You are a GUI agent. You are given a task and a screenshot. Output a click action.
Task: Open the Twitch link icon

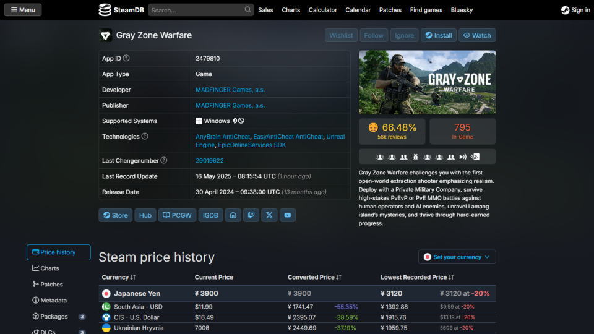click(x=251, y=215)
